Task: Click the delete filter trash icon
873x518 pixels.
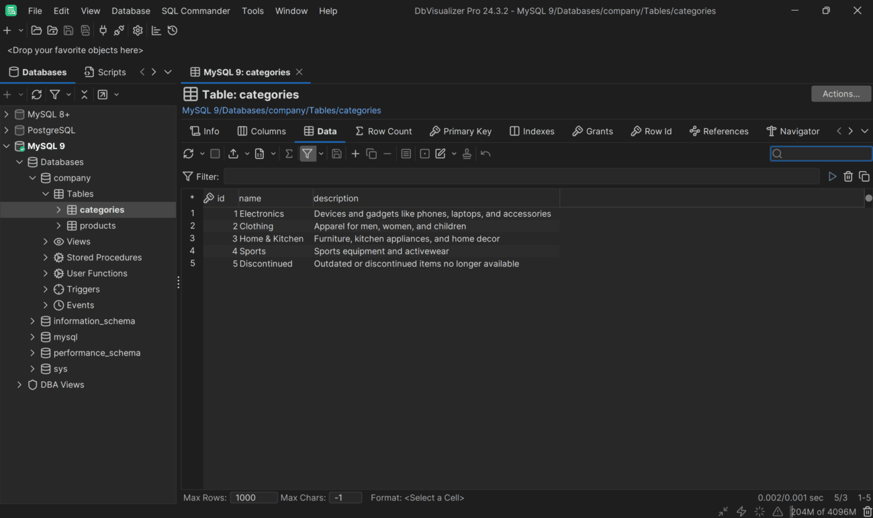Action: (x=848, y=176)
